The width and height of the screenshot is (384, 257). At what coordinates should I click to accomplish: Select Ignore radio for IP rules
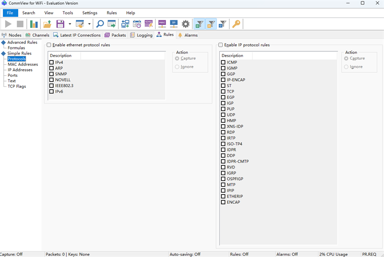click(346, 67)
